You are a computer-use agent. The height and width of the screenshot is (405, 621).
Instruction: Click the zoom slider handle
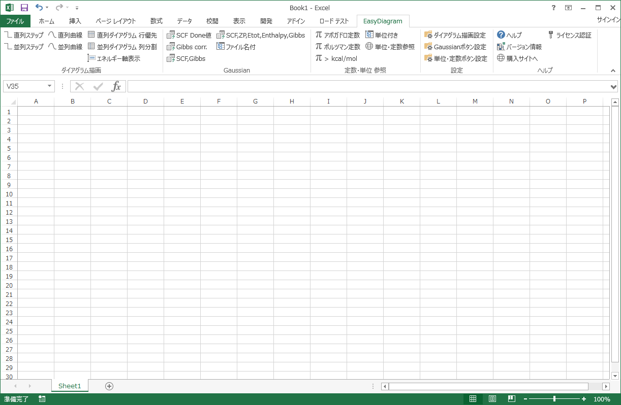coord(554,399)
